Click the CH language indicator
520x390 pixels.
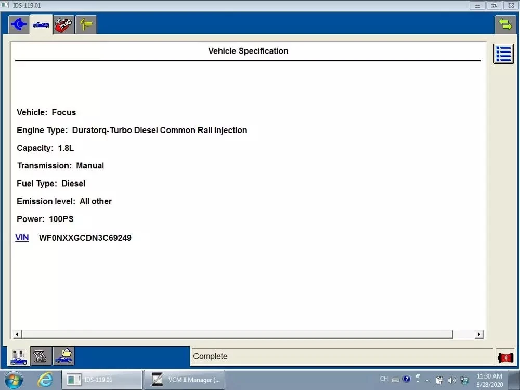click(x=384, y=379)
